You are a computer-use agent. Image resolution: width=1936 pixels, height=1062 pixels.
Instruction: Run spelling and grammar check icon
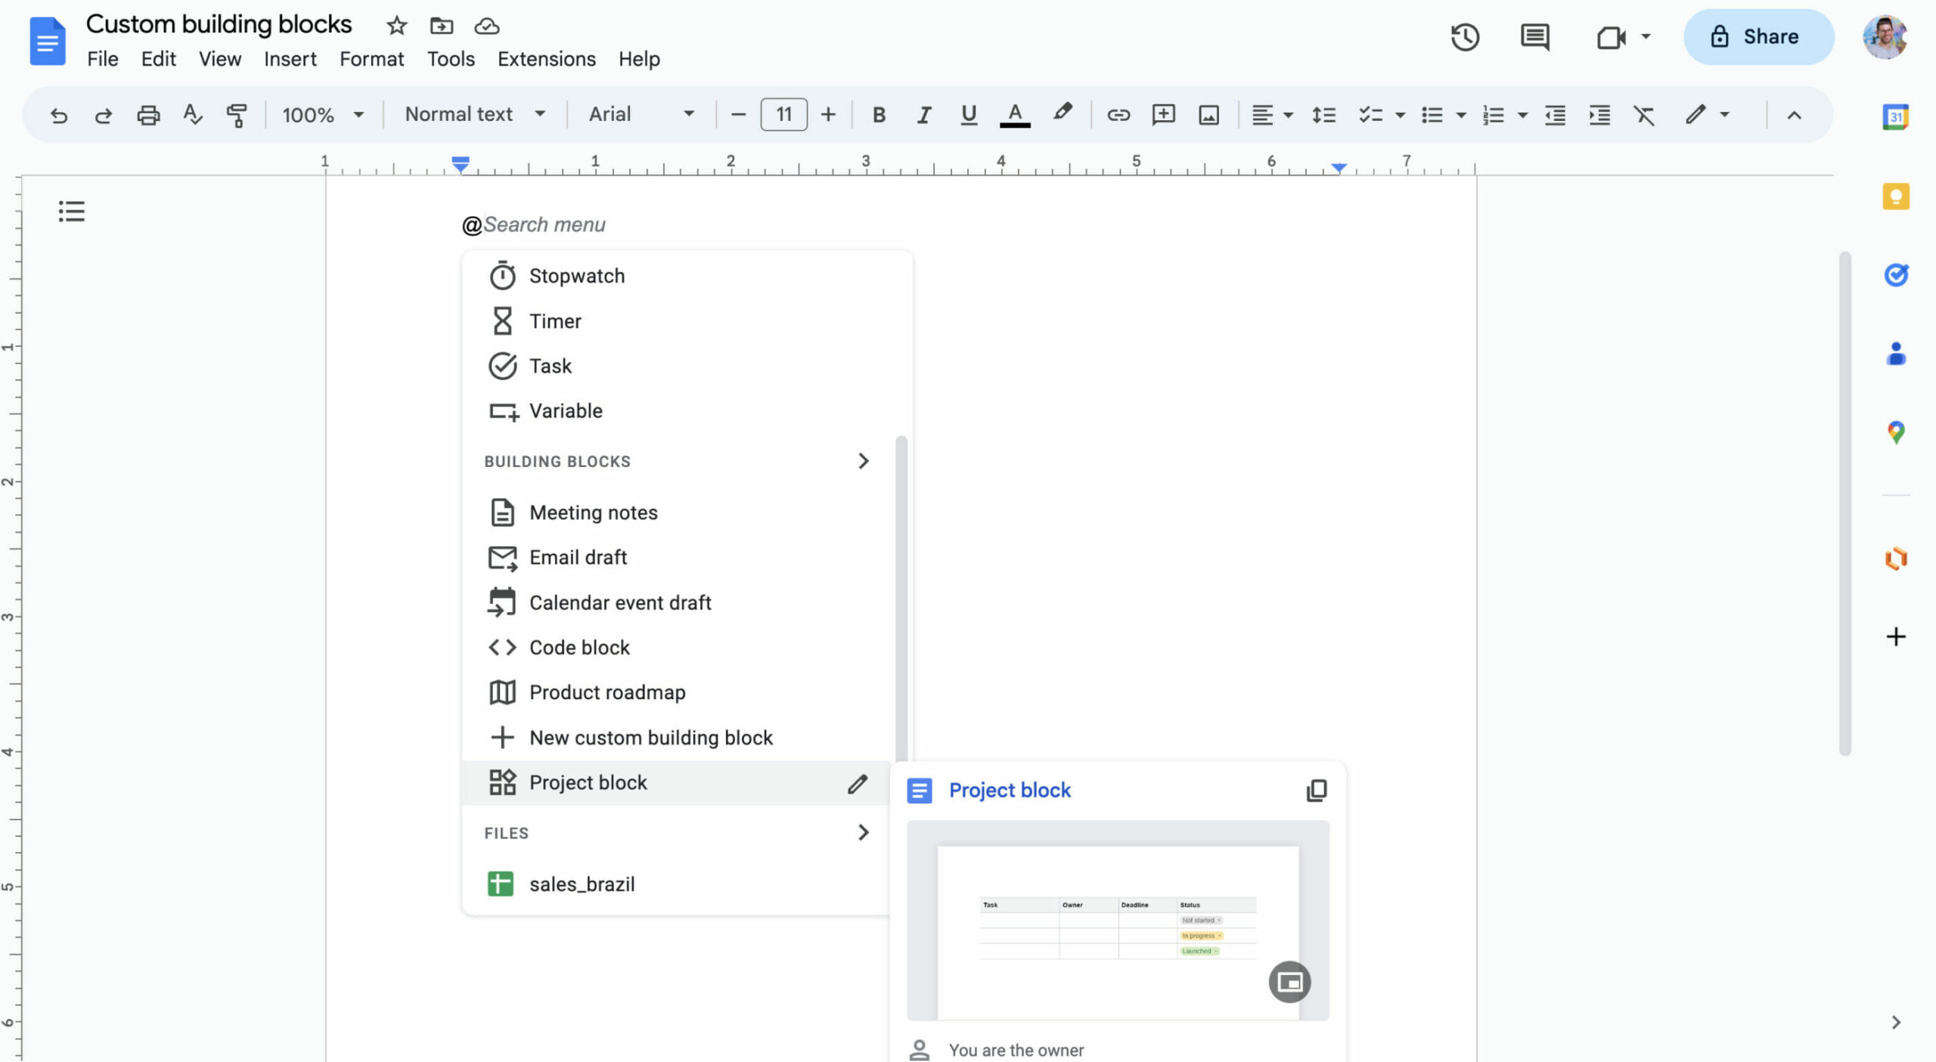[x=193, y=115]
